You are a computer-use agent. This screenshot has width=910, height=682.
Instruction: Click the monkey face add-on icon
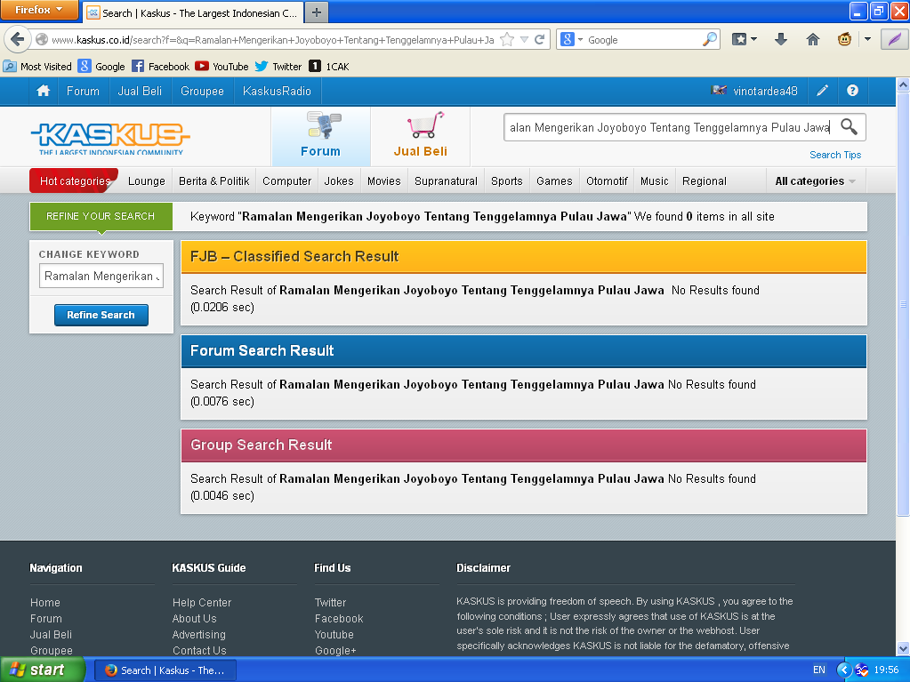[x=844, y=39]
